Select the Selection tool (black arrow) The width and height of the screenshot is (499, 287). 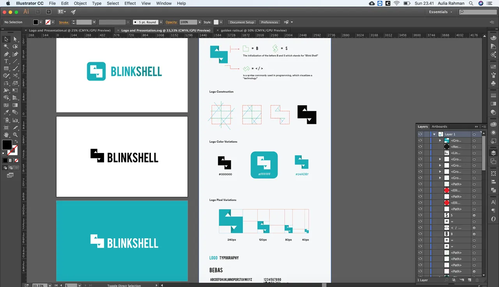pyautogui.click(x=6, y=39)
